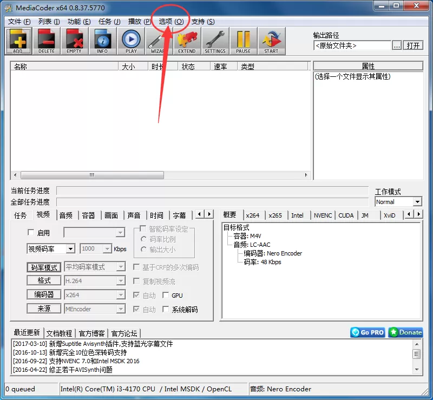The image size is (433, 400).
Task: Click the 编码器 button
Action: [44, 294]
